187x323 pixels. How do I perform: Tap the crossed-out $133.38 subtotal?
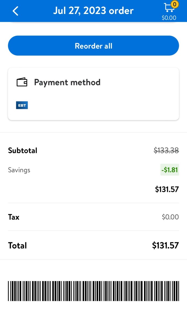pyautogui.click(x=166, y=150)
